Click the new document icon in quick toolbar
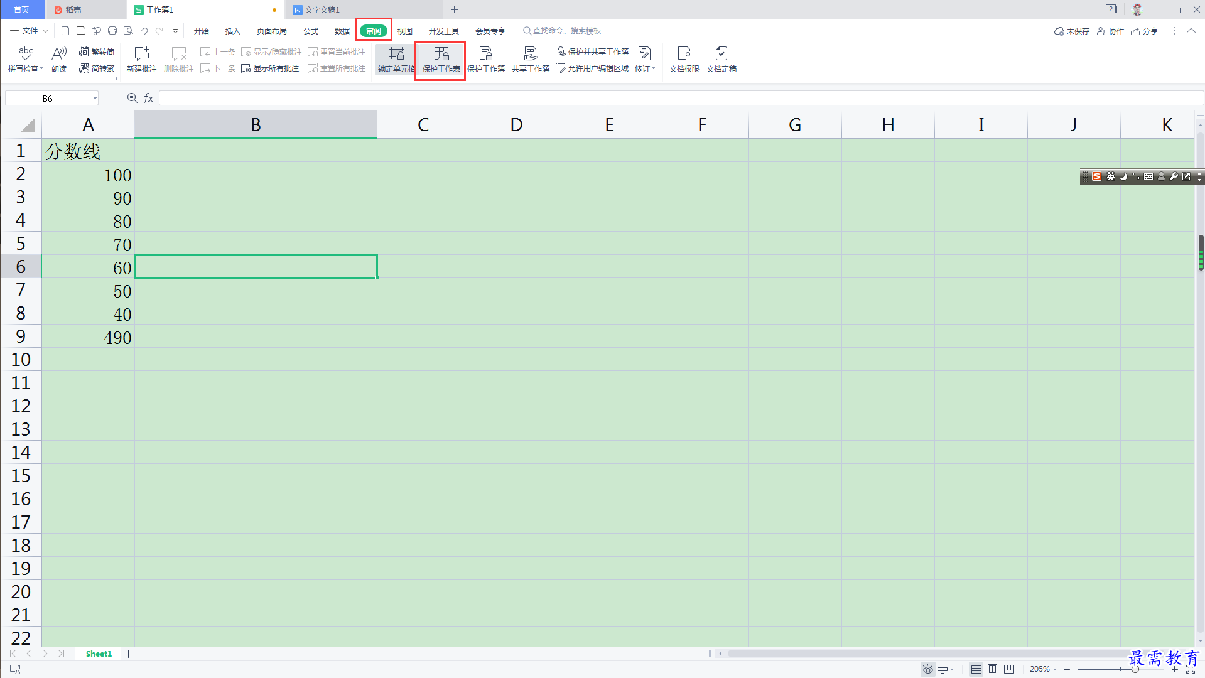The image size is (1205, 678). 65,31
